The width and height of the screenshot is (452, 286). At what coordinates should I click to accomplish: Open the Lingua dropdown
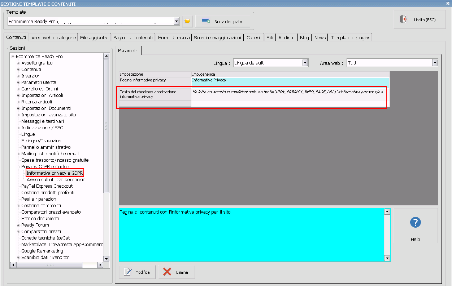click(x=305, y=63)
